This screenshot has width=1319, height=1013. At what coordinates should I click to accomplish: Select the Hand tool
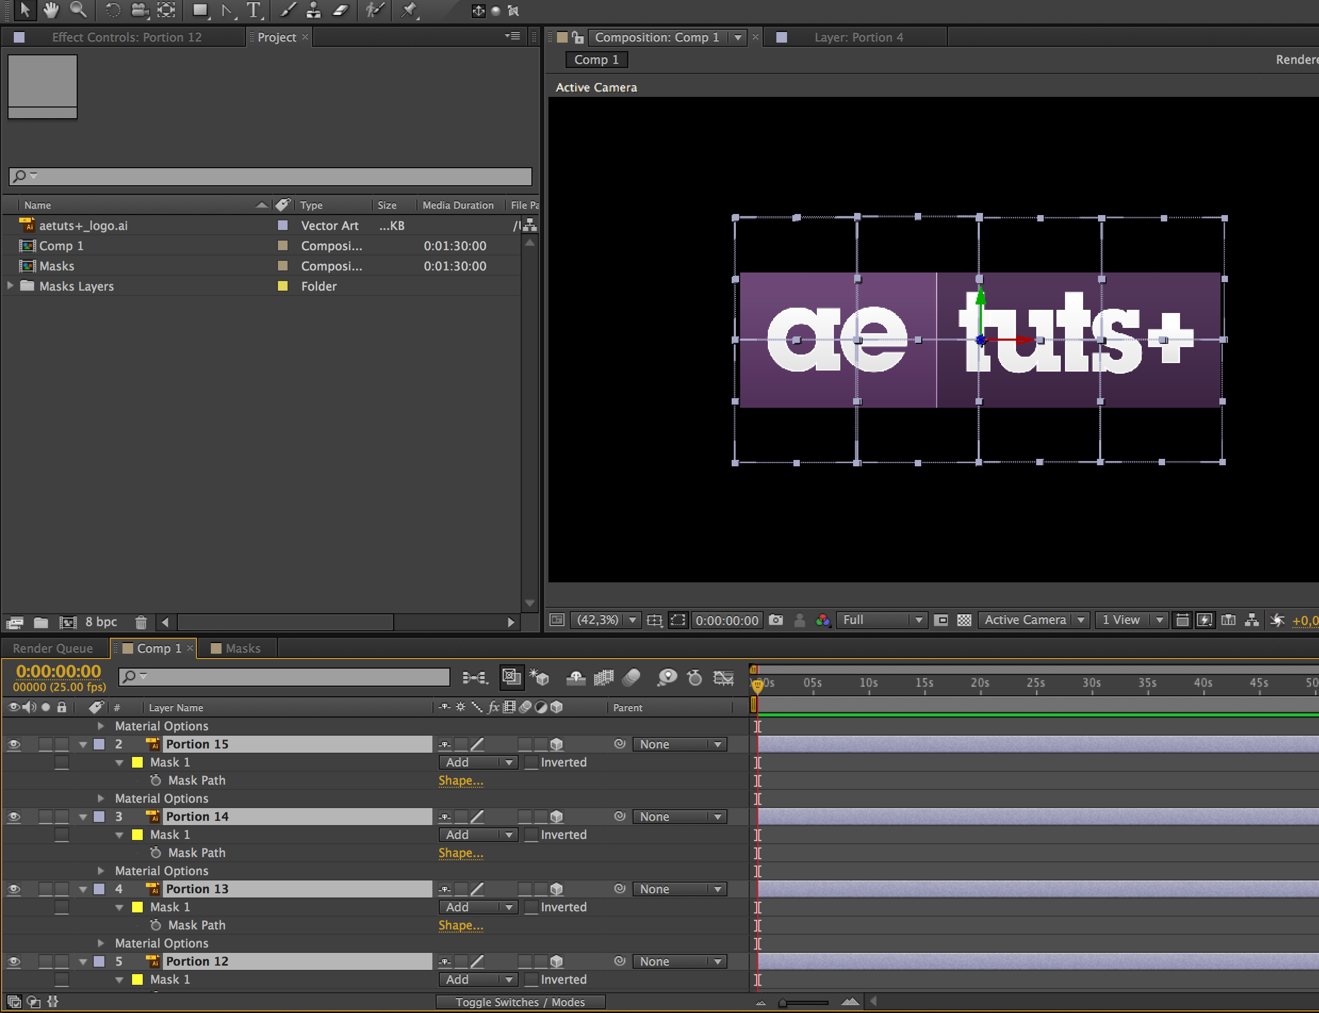coord(51,10)
